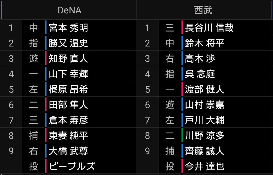Open 渡部 健人 first baseman entry
Image resolution: width=273 pixels, height=175 pixels.
point(204,89)
